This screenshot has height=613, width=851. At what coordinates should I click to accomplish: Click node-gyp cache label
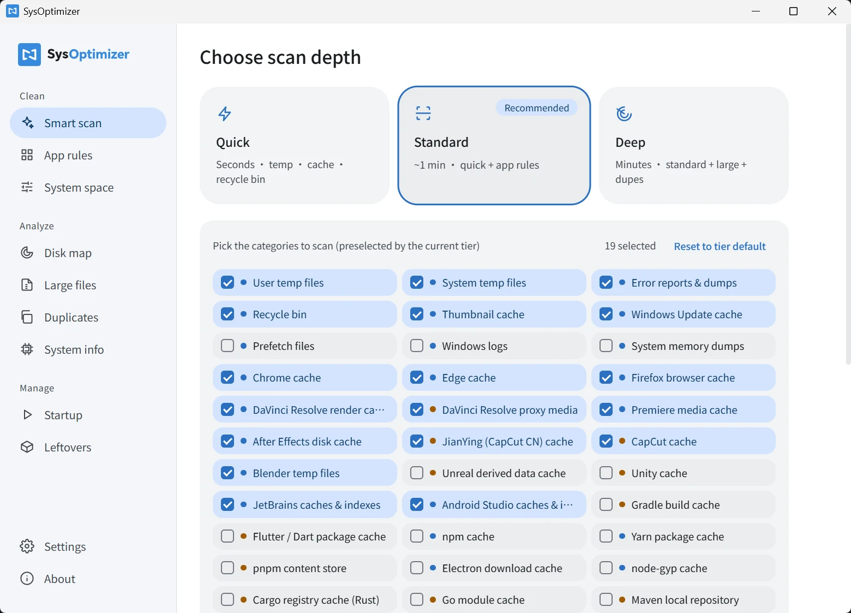coord(669,568)
